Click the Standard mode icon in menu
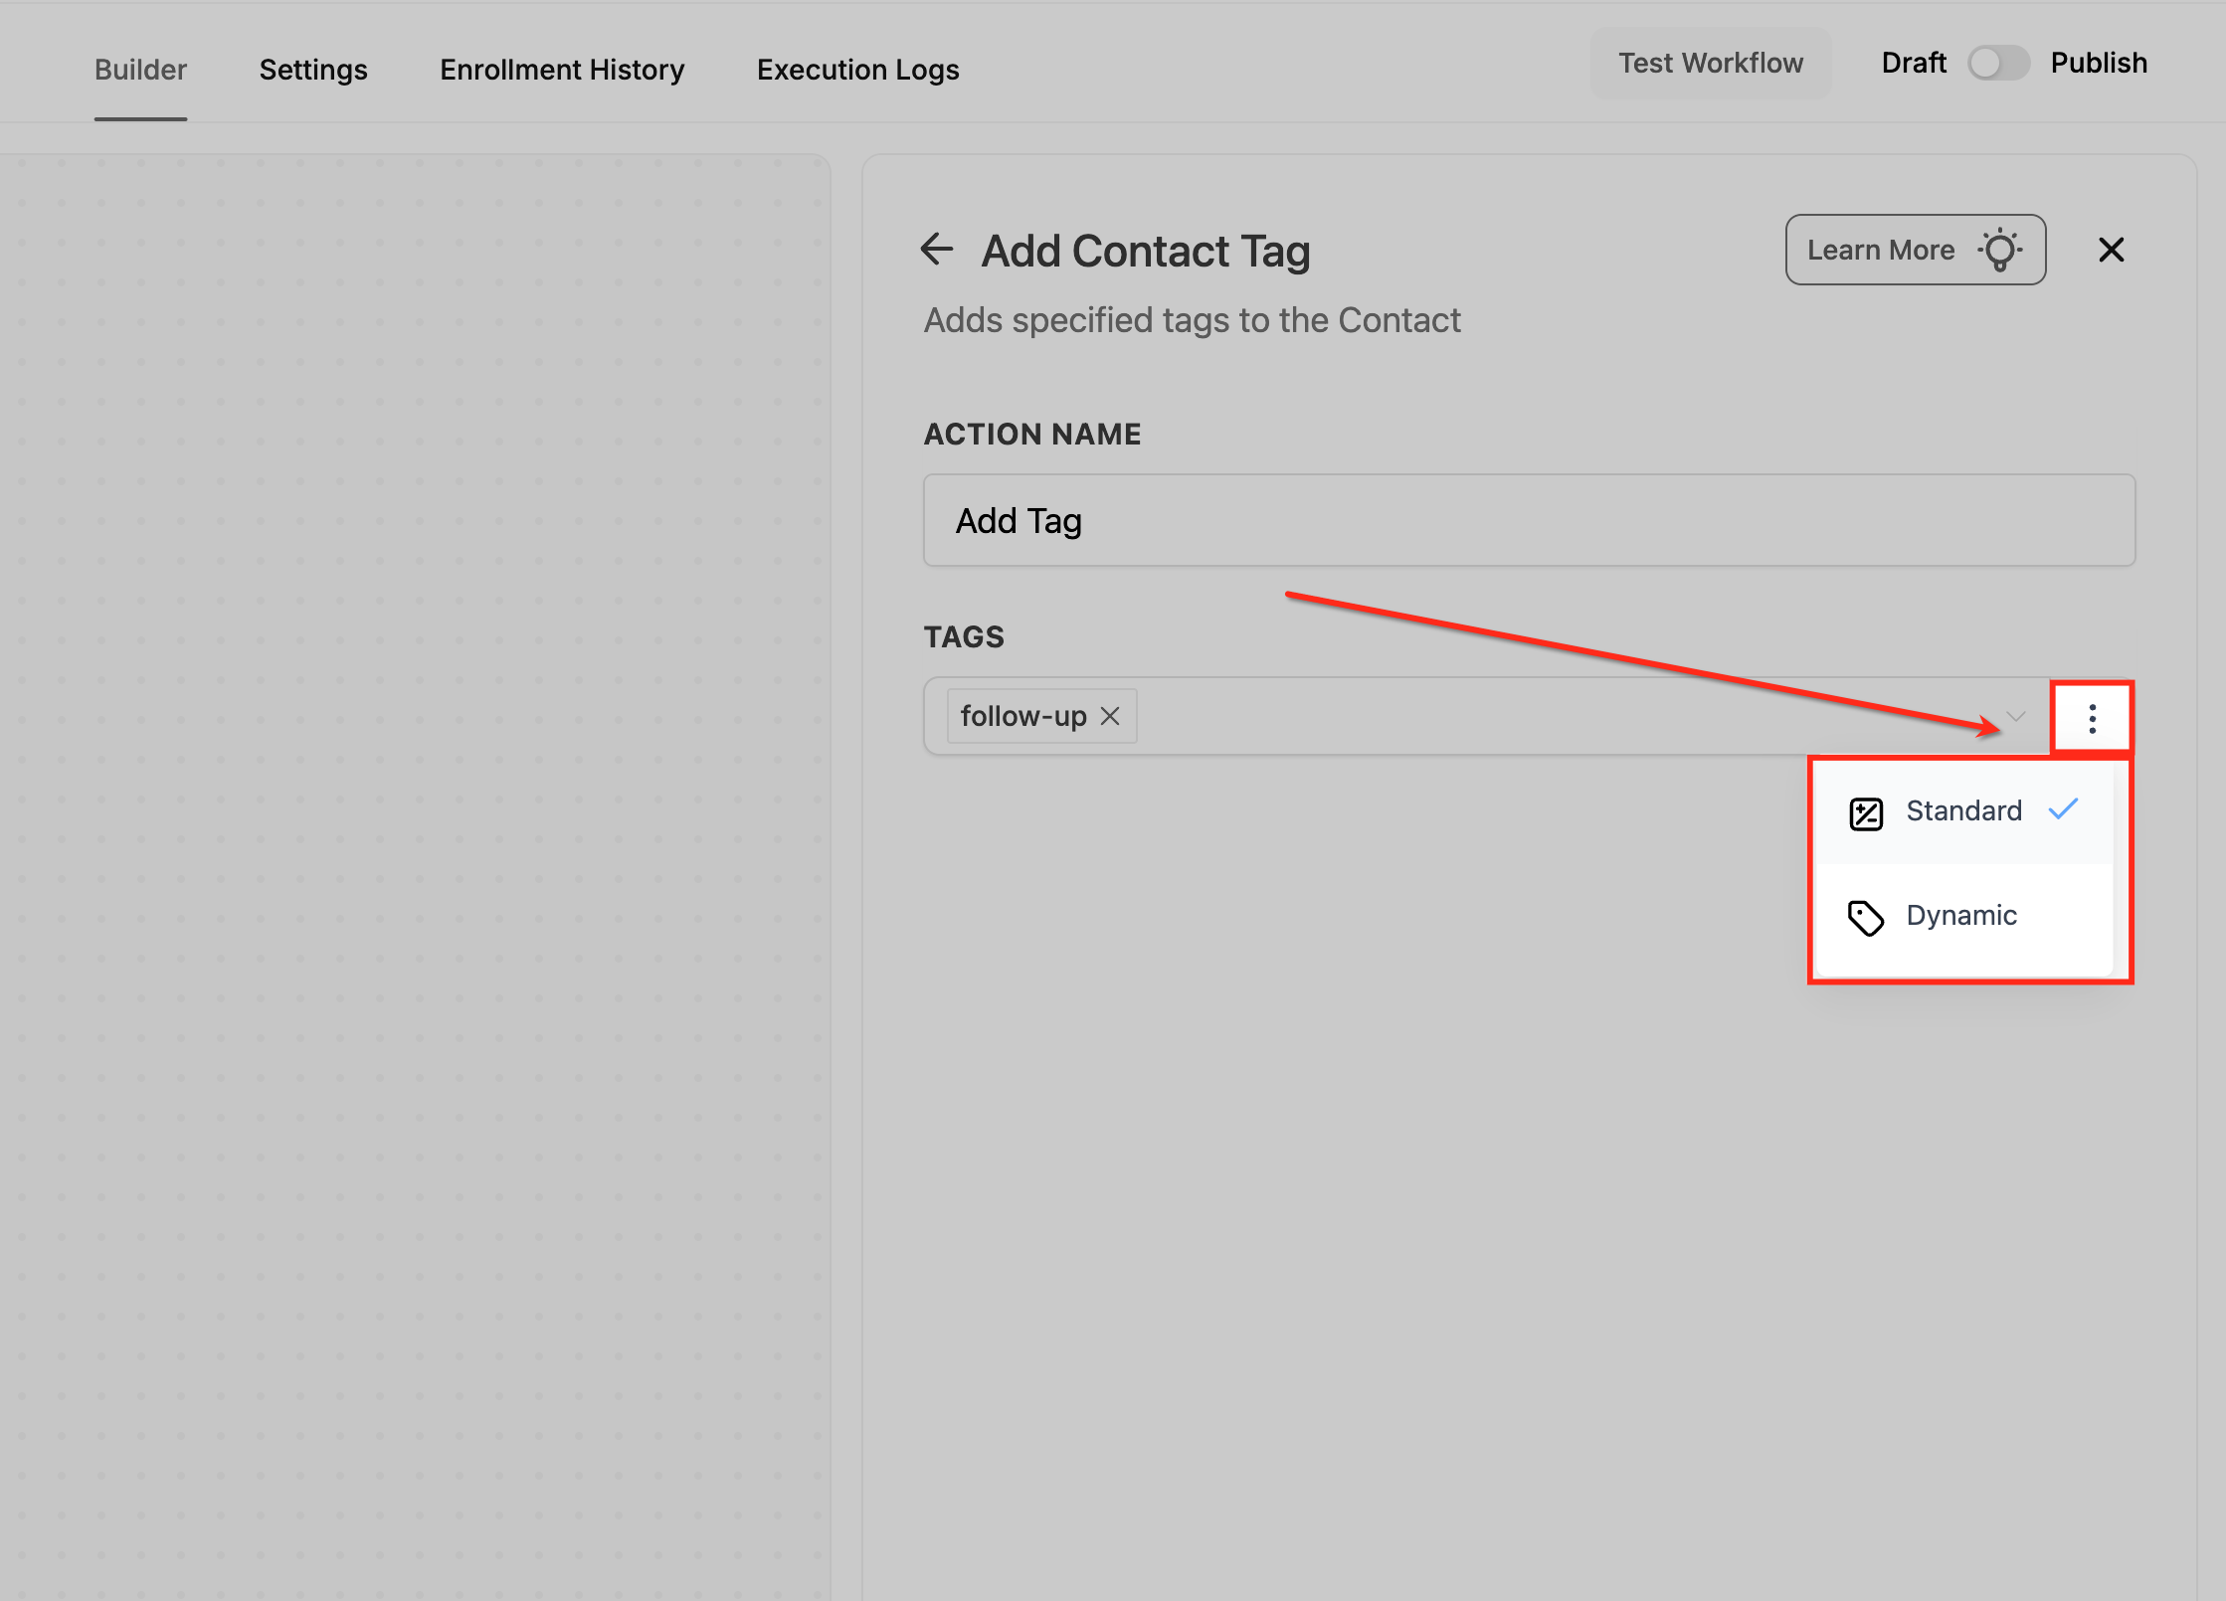Image resolution: width=2226 pixels, height=1601 pixels. pos(1865,813)
